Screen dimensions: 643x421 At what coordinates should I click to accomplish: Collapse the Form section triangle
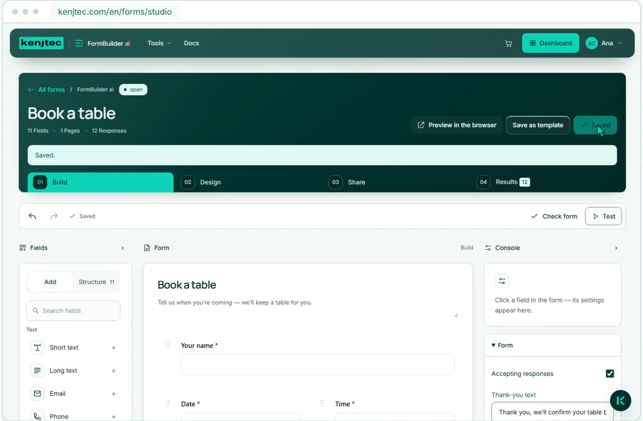click(x=493, y=345)
